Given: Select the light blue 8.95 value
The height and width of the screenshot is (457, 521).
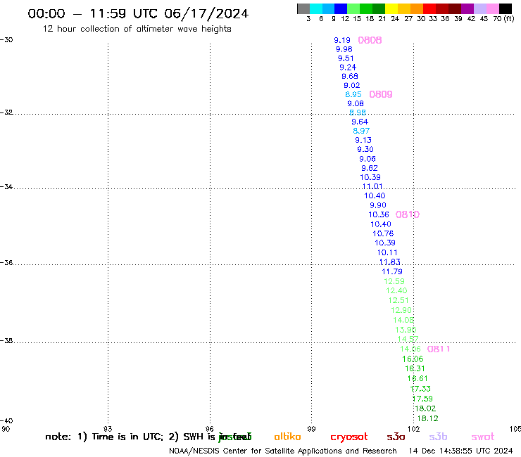Looking at the screenshot, I should 353,94.
